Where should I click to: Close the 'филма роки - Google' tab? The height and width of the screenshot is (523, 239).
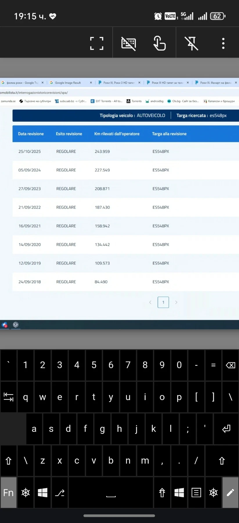tap(42, 83)
